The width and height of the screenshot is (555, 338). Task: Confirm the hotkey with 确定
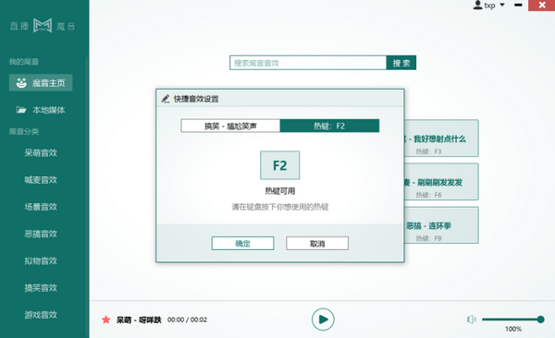pyautogui.click(x=242, y=244)
